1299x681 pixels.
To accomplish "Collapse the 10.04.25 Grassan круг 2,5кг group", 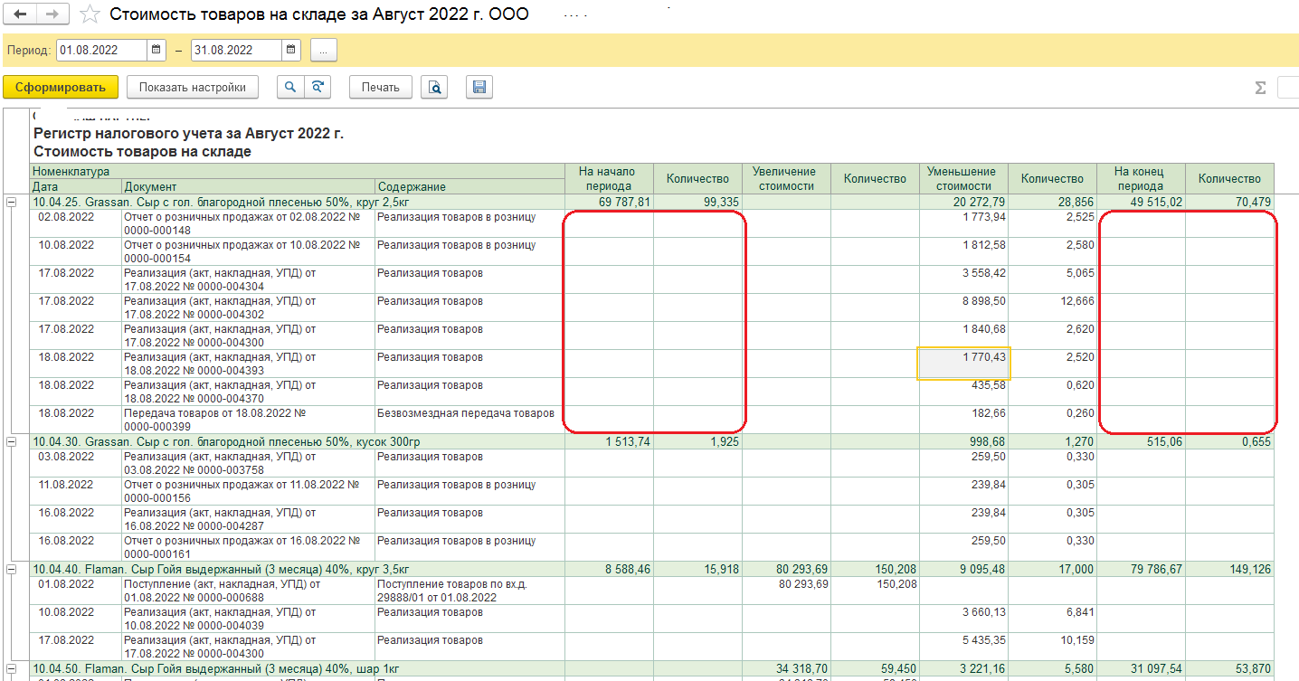I will click(11, 203).
